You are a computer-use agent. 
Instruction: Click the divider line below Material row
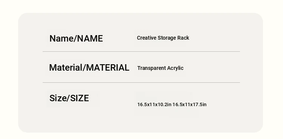coord(141,83)
